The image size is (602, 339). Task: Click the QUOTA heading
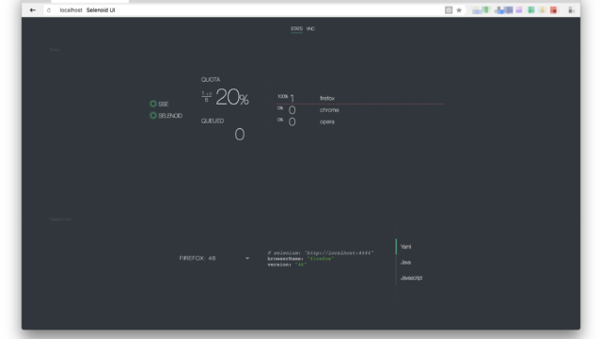(211, 79)
